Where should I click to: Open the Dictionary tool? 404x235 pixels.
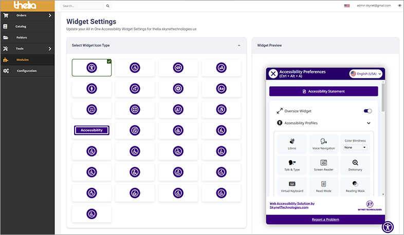355,165
